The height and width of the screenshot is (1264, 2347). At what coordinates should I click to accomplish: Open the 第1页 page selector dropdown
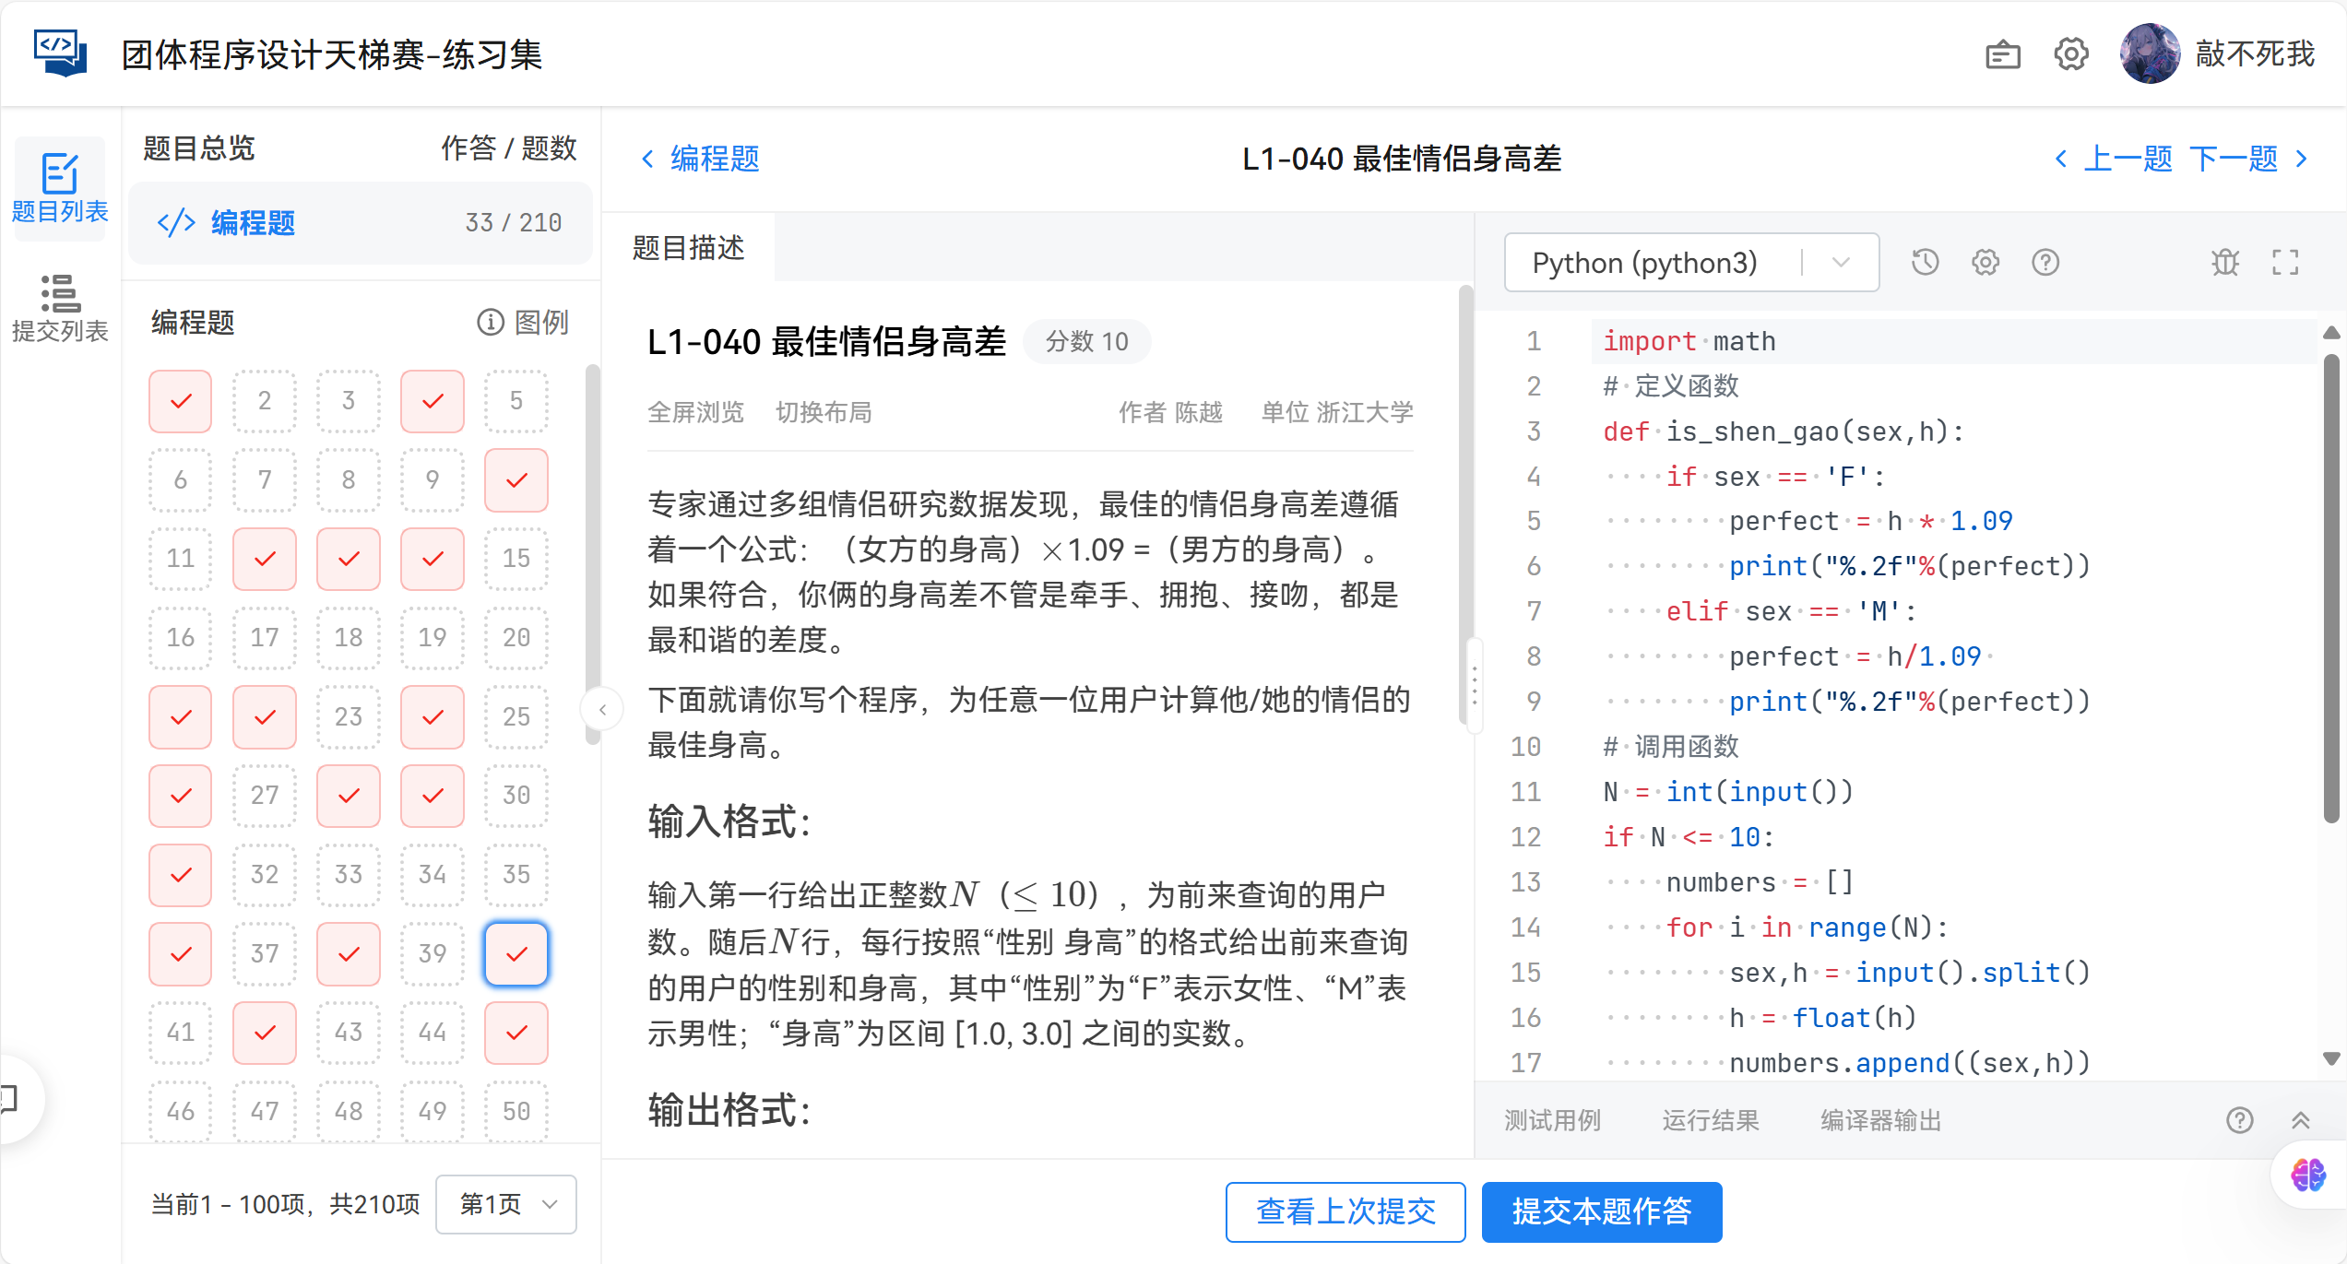point(506,1204)
